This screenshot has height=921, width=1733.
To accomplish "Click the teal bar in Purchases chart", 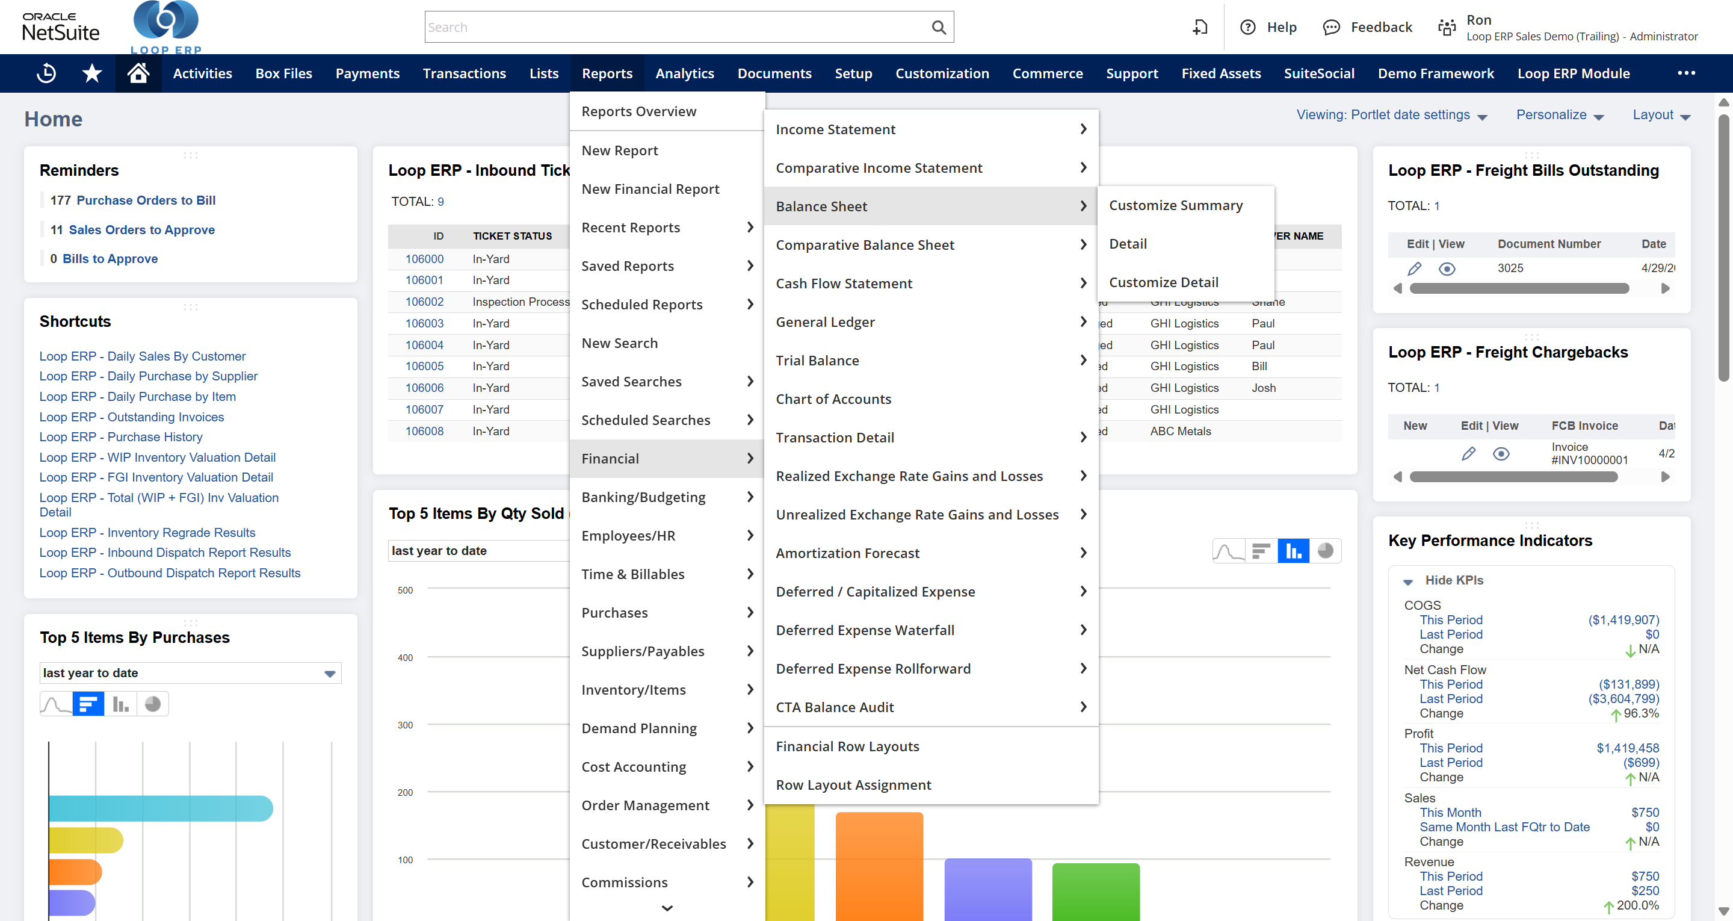I will tap(160, 808).
